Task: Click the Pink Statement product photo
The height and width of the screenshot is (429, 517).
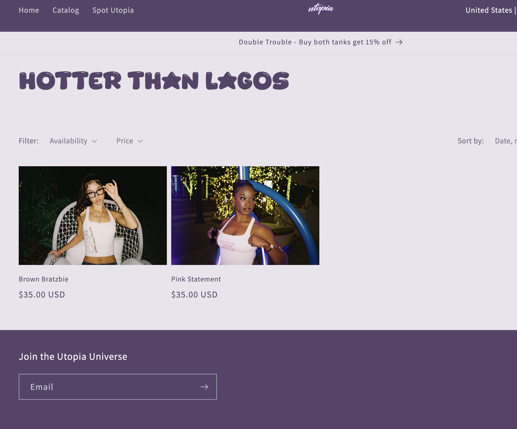Action: pos(245,216)
